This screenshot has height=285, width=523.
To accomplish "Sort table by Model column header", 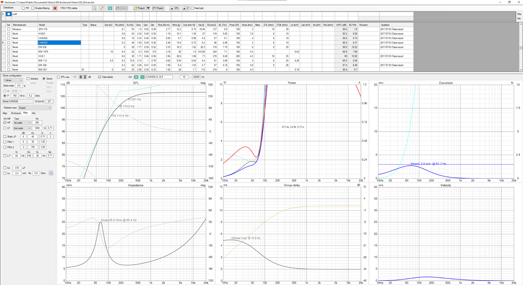I will (59, 25).
